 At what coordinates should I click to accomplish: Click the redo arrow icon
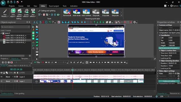pos(53,22)
